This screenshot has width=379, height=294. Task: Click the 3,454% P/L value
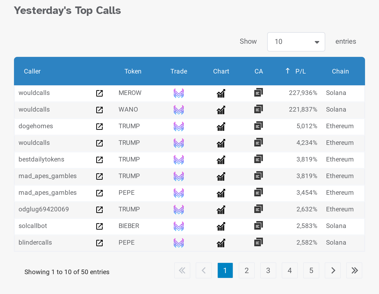coord(307,193)
